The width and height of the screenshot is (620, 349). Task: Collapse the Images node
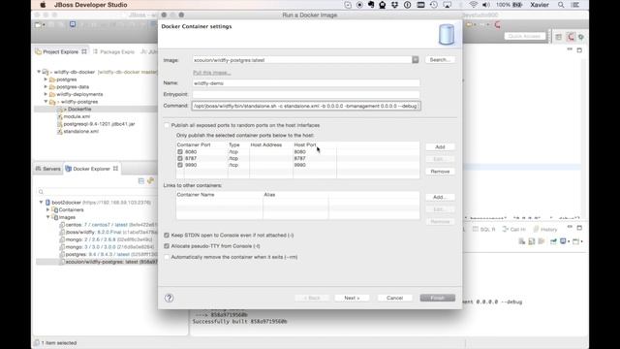click(x=48, y=217)
